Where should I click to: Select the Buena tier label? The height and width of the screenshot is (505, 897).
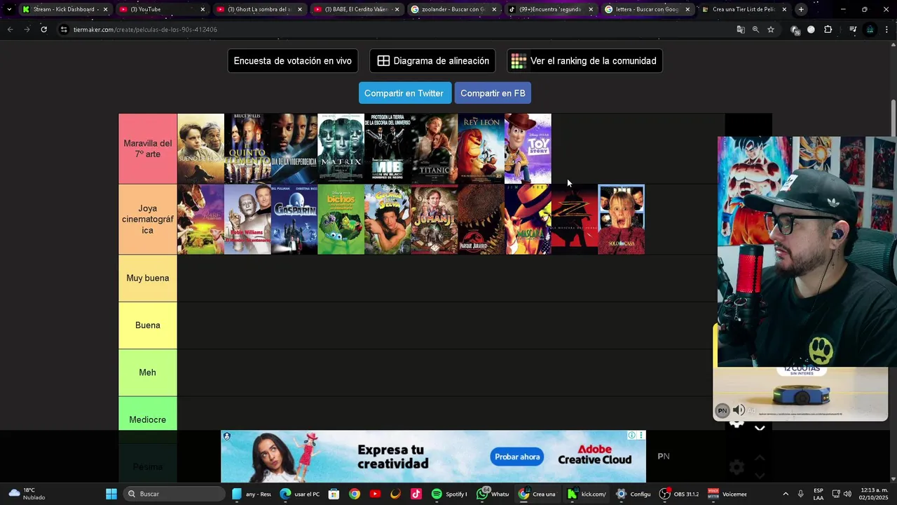148,325
